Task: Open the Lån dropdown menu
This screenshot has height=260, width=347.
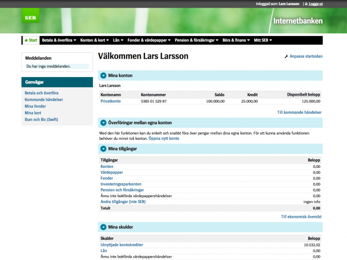Action: [x=118, y=40]
